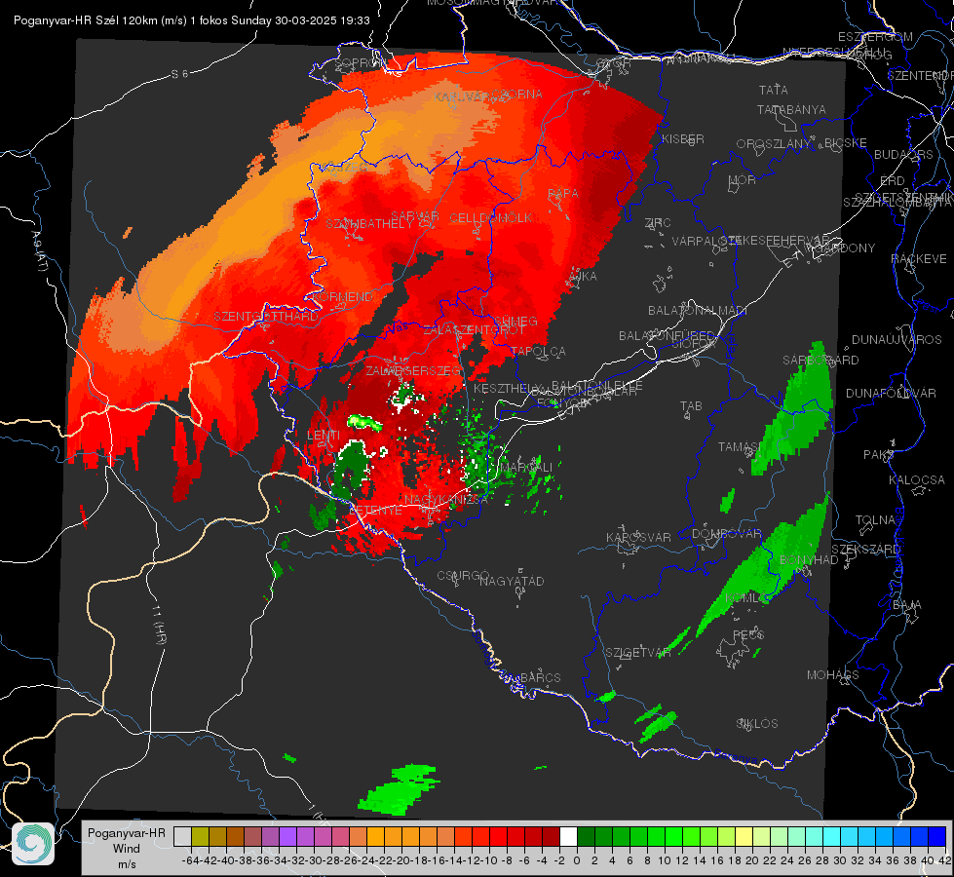Click the KALOCSA city label

(x=916, y=480)
